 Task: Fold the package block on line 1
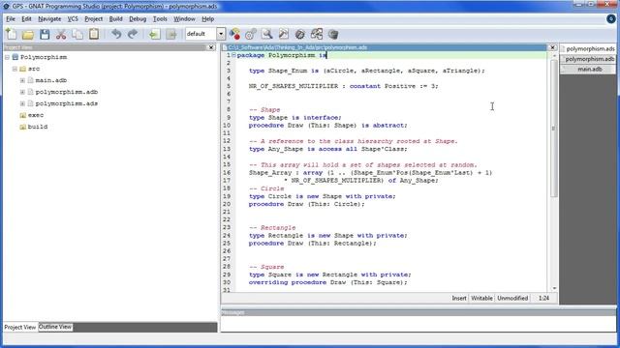point(233,55)
